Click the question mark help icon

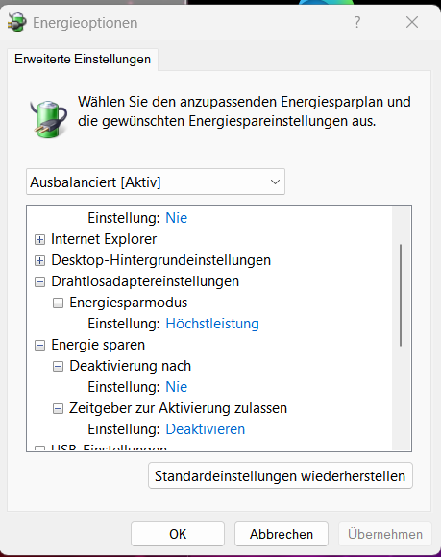pyautogui.click(x=357, y=22)
